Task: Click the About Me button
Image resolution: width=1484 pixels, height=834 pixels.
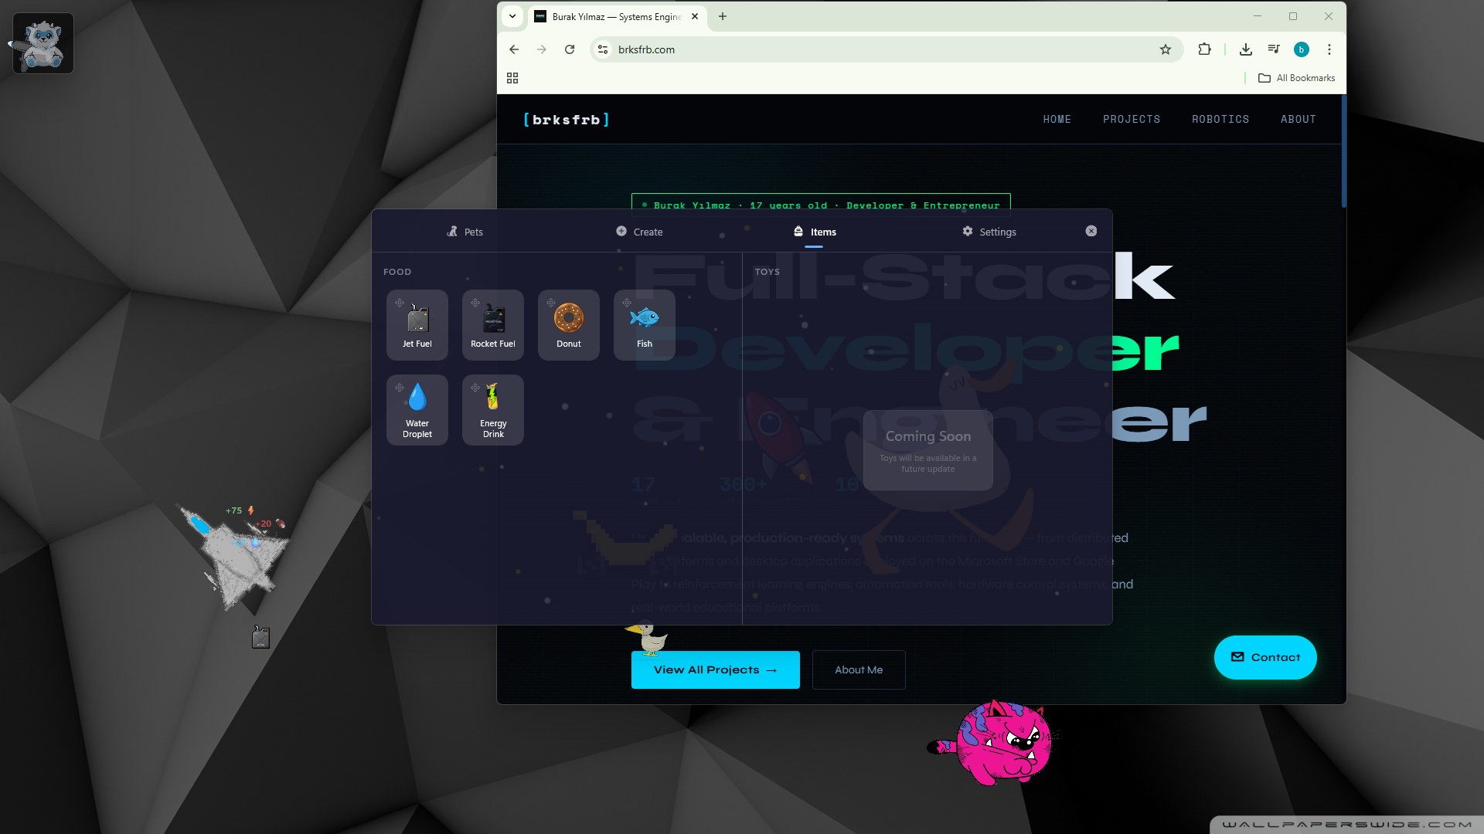Action: click(859, 670)
